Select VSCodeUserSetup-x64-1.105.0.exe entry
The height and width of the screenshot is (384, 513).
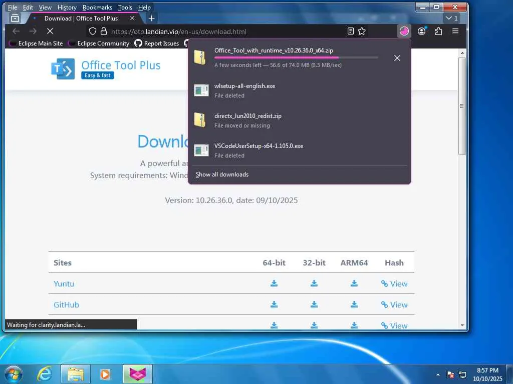point(300,150)
